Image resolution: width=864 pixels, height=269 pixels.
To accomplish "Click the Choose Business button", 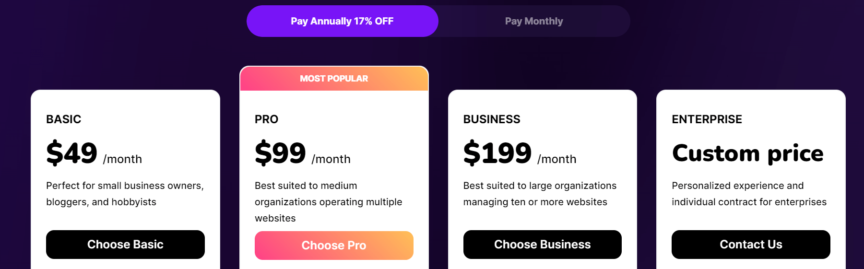I will 543,245.
